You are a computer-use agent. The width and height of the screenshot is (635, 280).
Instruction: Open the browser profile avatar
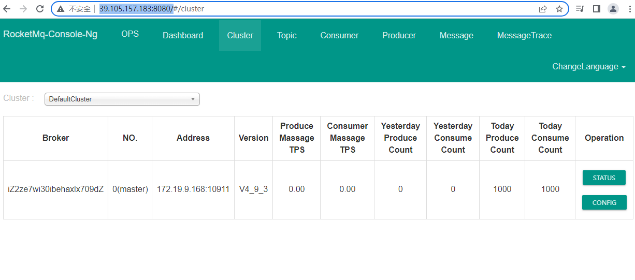pos(613,9)
